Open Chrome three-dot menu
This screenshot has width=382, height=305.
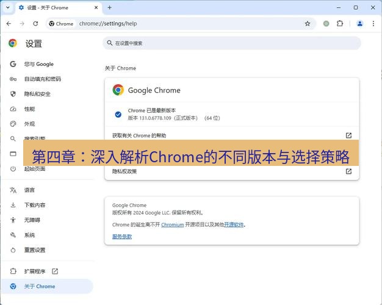[x=373, y=24]
